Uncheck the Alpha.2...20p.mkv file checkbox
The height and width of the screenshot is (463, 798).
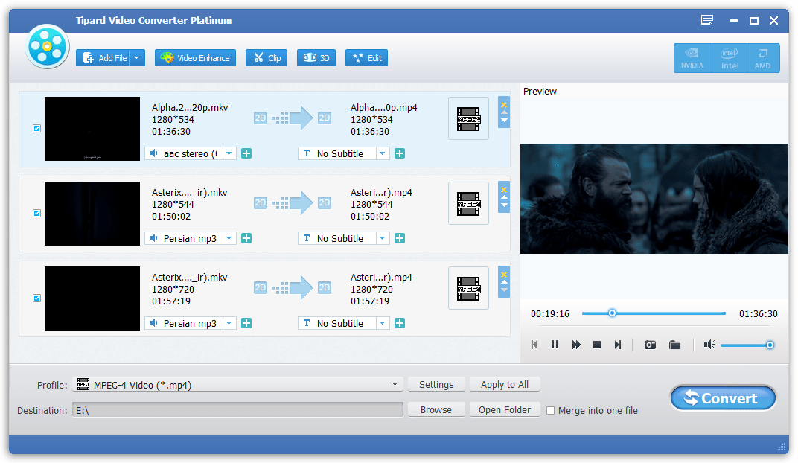36,128
